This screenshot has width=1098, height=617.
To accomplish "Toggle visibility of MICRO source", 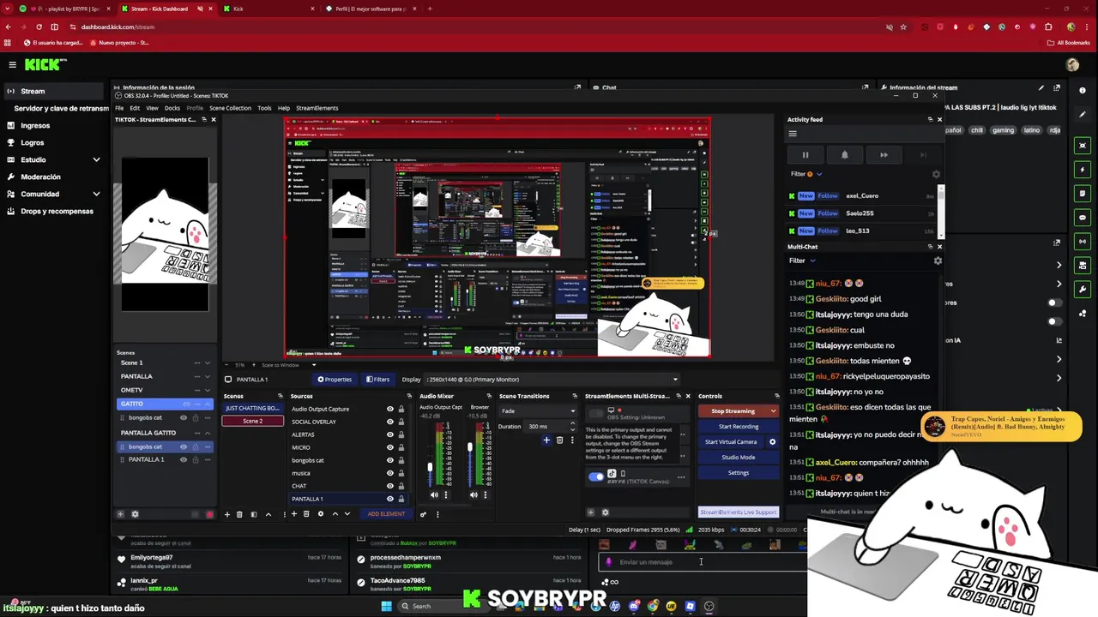I will [x=390, y=448].
